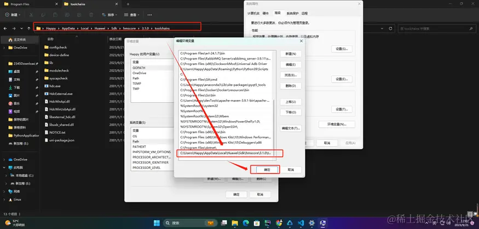
Task: Switch to 硬件 tab in system properties
Action: [x=266, y=14]
